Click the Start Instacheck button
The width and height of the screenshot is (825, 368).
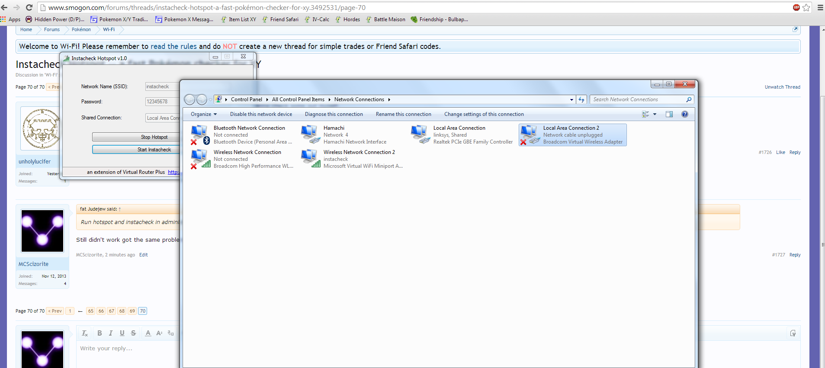(x=136, y=150)
